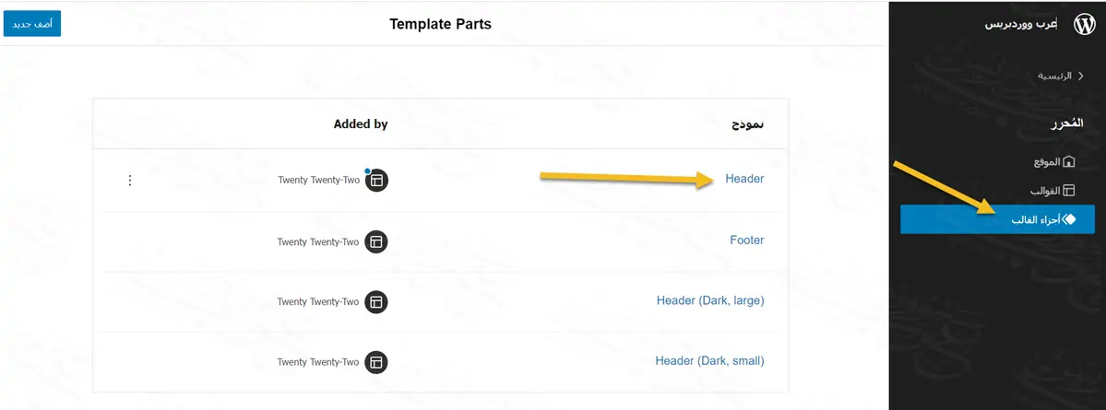The width and height of the screenshot is (1106, 410).
Task: Click the layout icon beside القوالب
Action: point(1069,191)
